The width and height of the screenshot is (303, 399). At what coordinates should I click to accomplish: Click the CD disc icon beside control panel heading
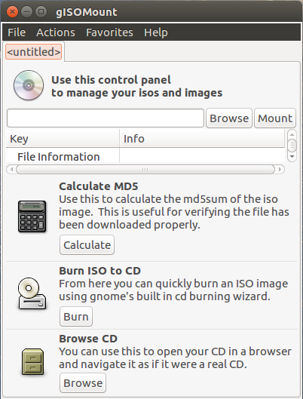(29, 85)
